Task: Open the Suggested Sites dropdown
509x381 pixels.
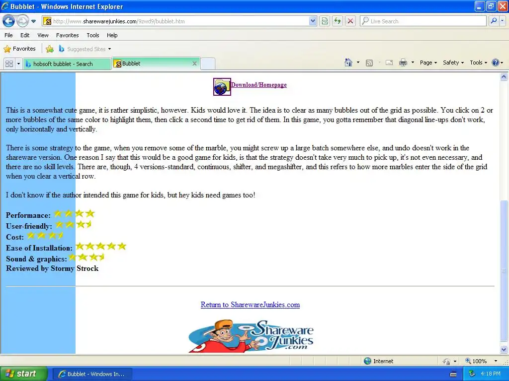Action: [x=85, y=49]
